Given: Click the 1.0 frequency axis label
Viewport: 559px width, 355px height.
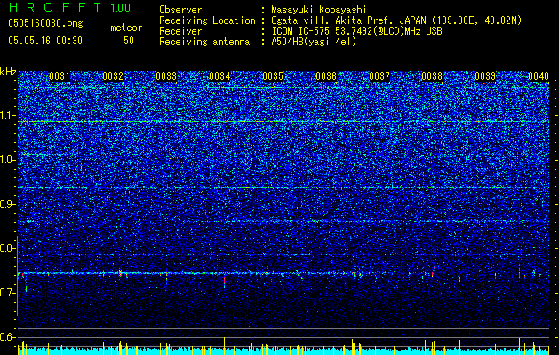Looking at the screenshot, I should [x=8, y=160].
